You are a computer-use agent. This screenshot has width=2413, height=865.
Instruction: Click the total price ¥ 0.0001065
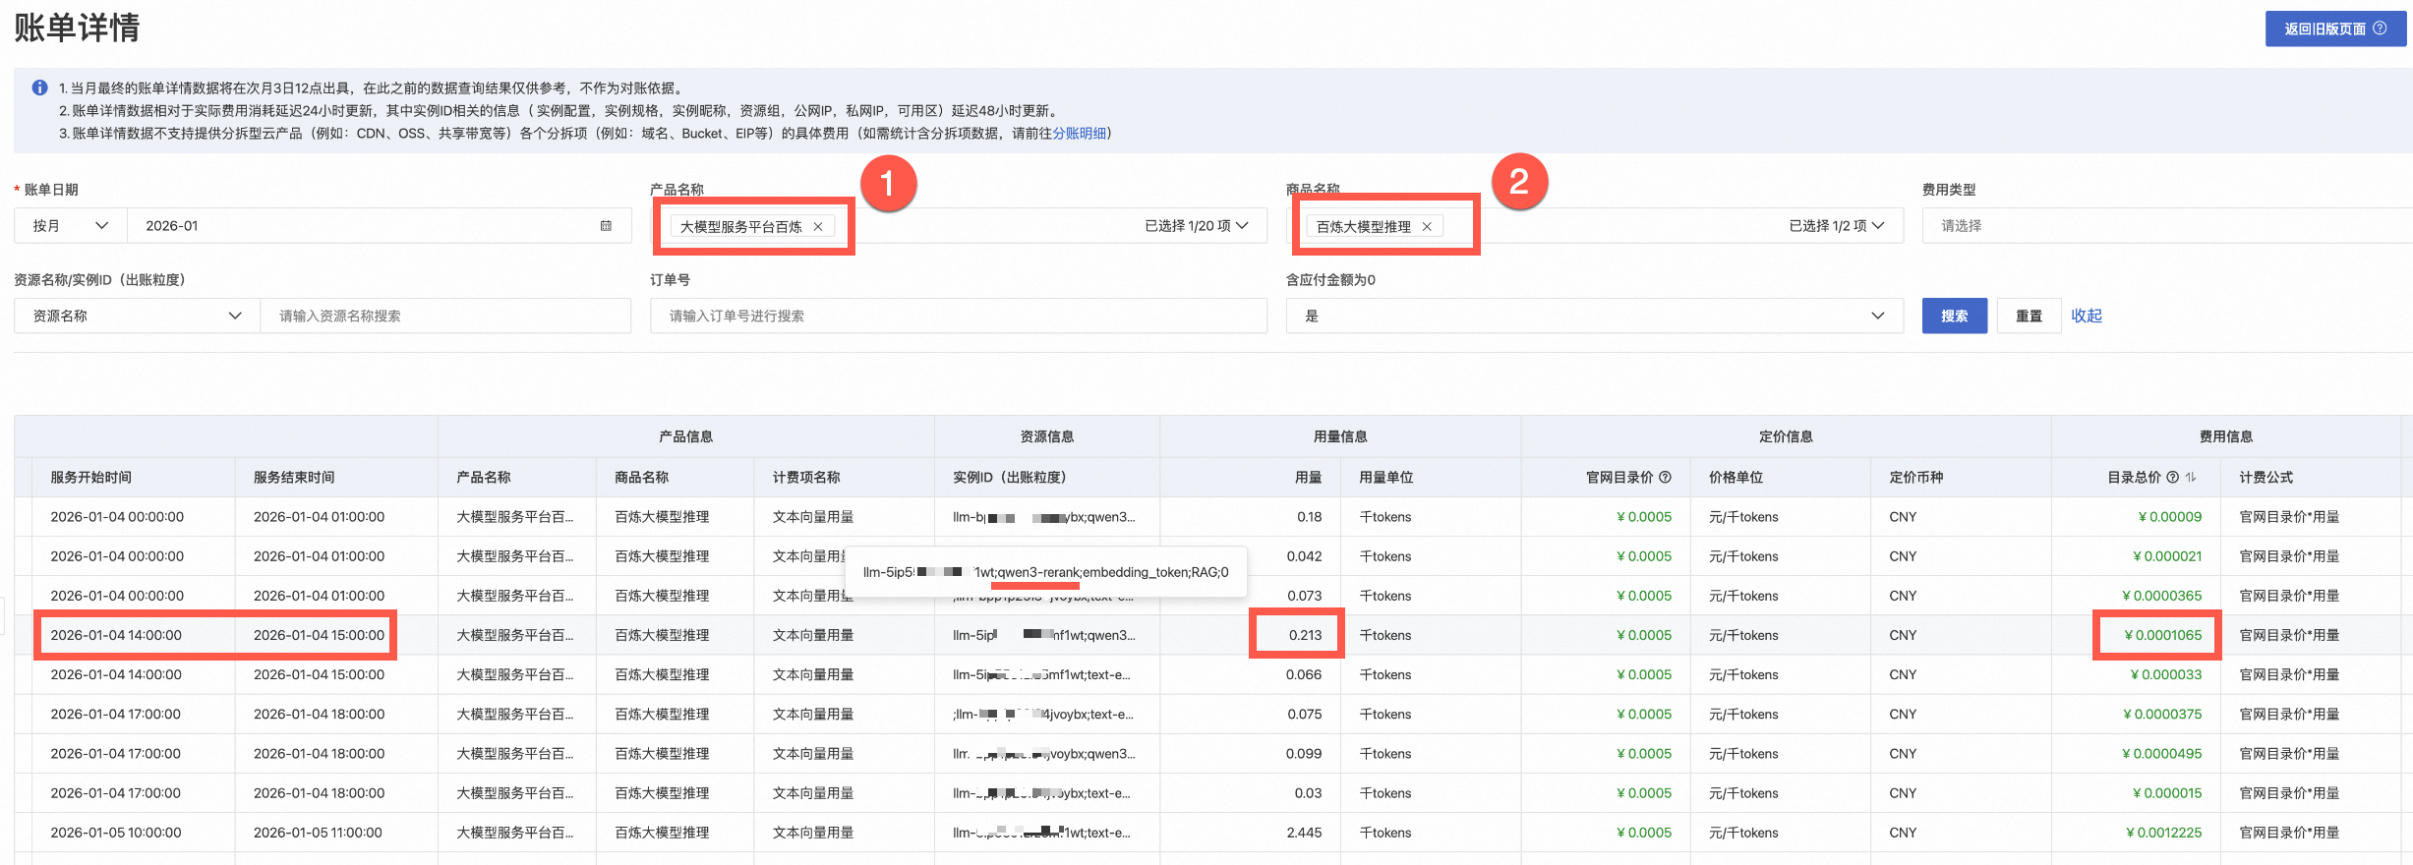2163,635
